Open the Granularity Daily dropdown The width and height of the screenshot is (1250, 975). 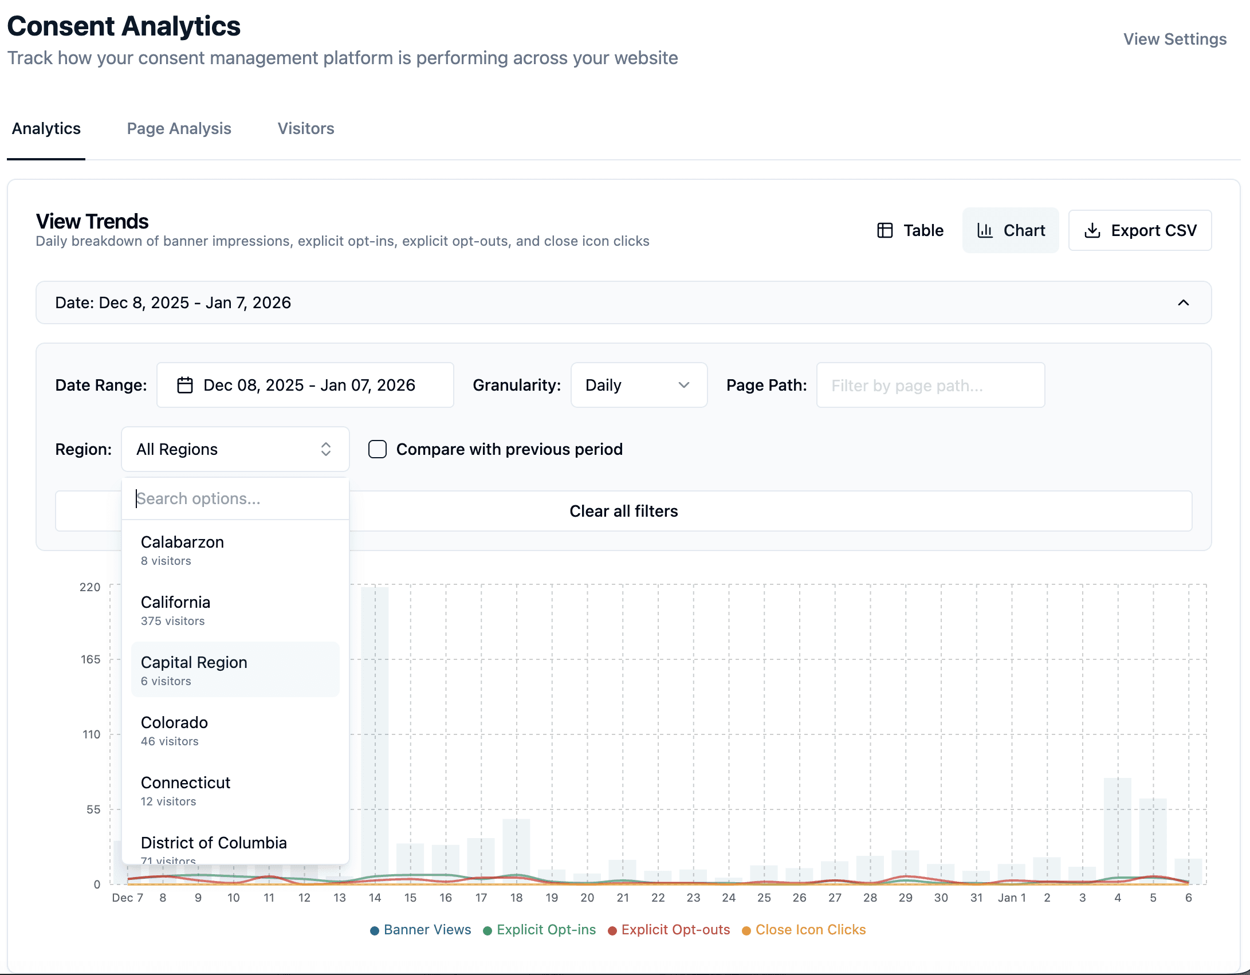click(638, 385)
